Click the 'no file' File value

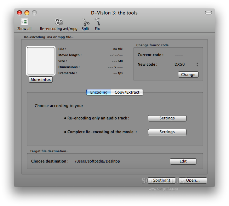[118, 49]
